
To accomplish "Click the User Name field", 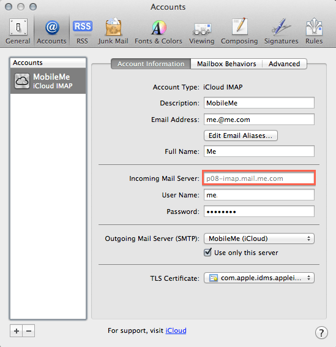I will (259, 195).
